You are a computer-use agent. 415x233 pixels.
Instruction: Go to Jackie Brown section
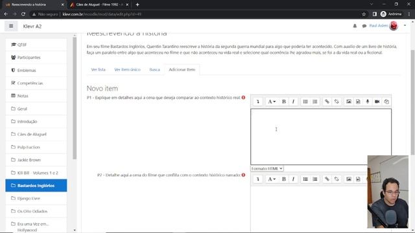tap(36, 160)
